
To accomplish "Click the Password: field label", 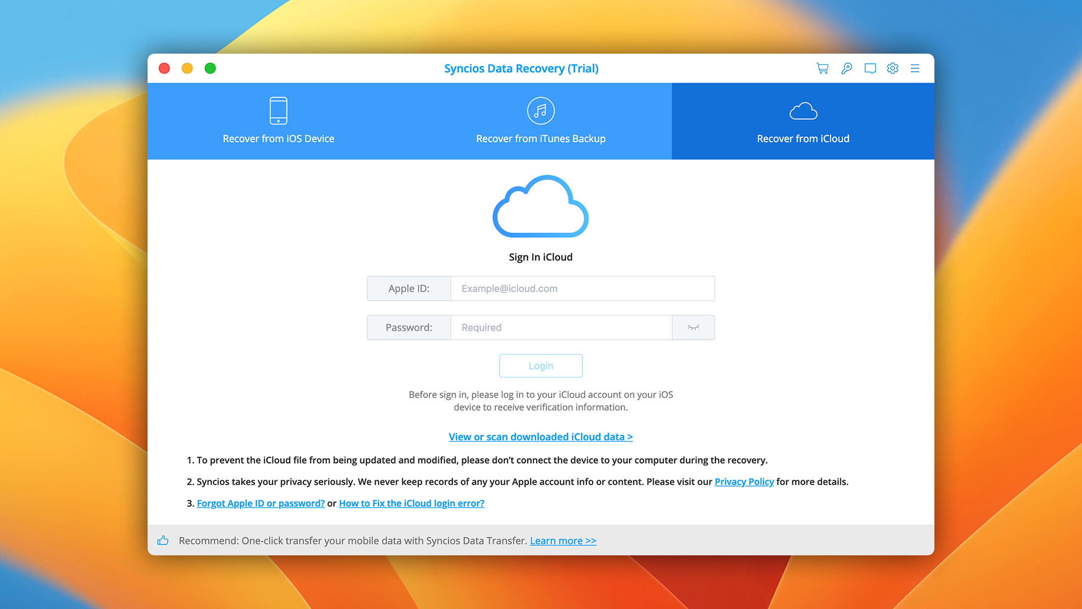I will click(x=409, y=328).
